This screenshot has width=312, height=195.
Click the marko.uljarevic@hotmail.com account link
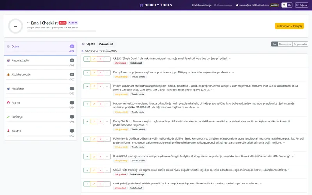252,5
